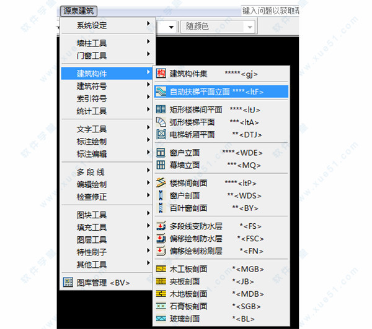Click the <WDS> shortcut text
This screenshot has width=372, height=329.
(248, 196)
